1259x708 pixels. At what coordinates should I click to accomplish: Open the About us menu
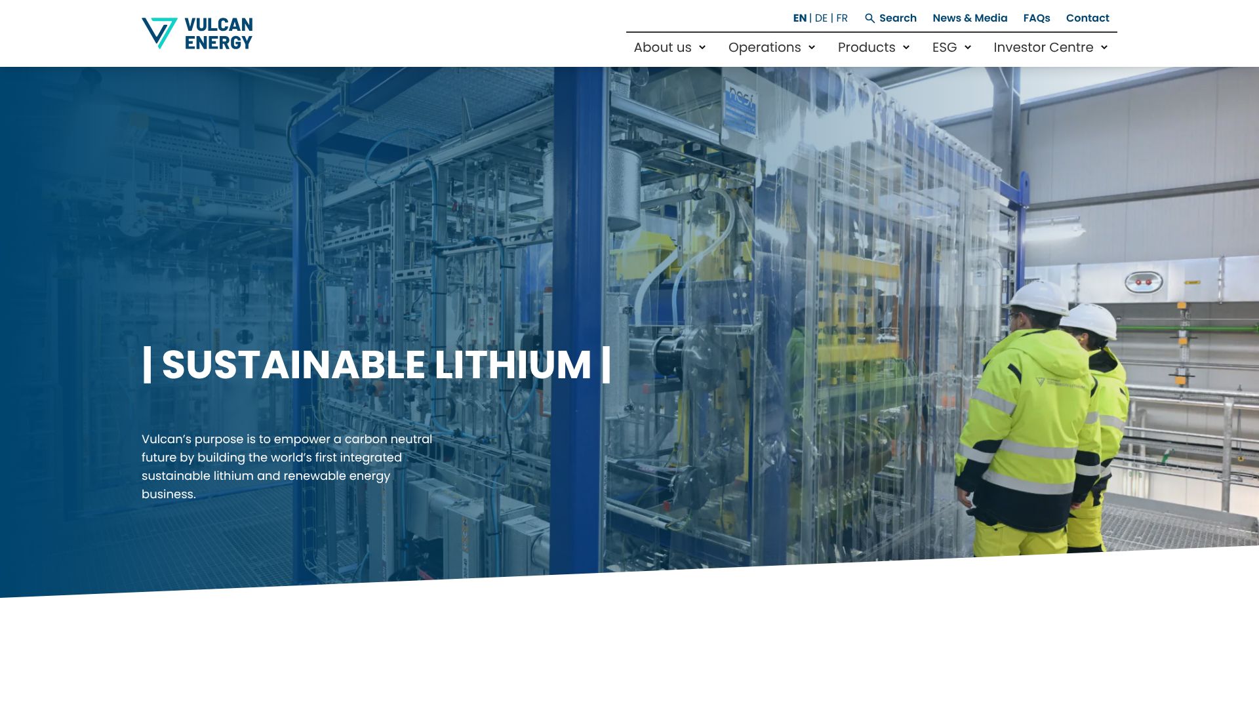point(662,48)
